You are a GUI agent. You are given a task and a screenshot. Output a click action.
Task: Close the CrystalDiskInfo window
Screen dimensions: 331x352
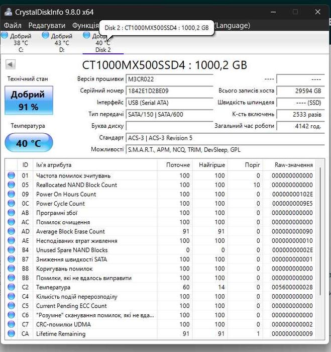tap(317, 12)
